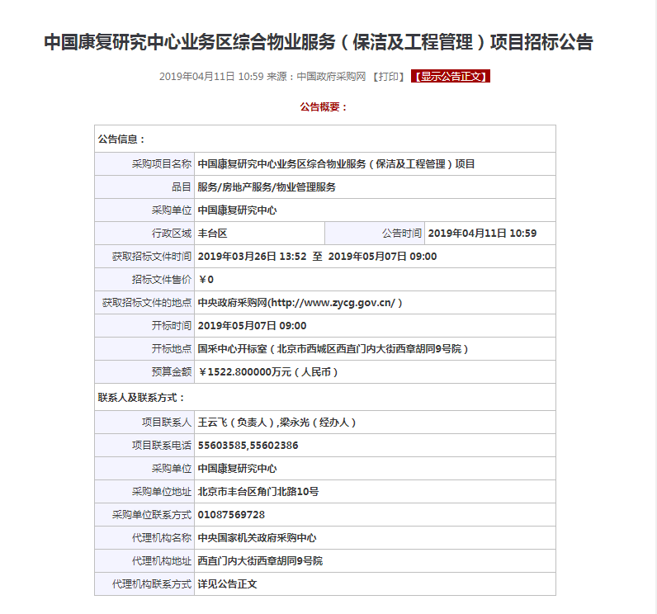The height and width of the screenshot is (614, 657).
Task: Click the 采购项目名称 label cell
Action: (144, 164)
